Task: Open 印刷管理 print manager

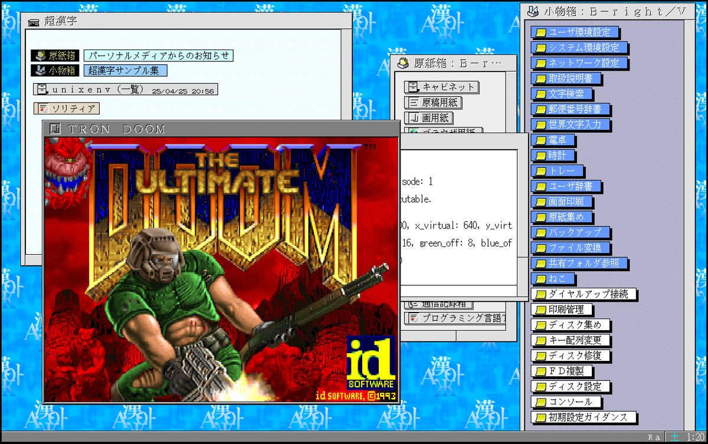Action: [x=561, y=310]
